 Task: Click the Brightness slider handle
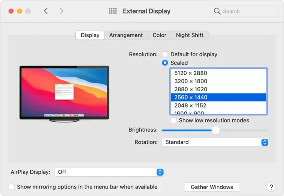[x=215, y=130]
